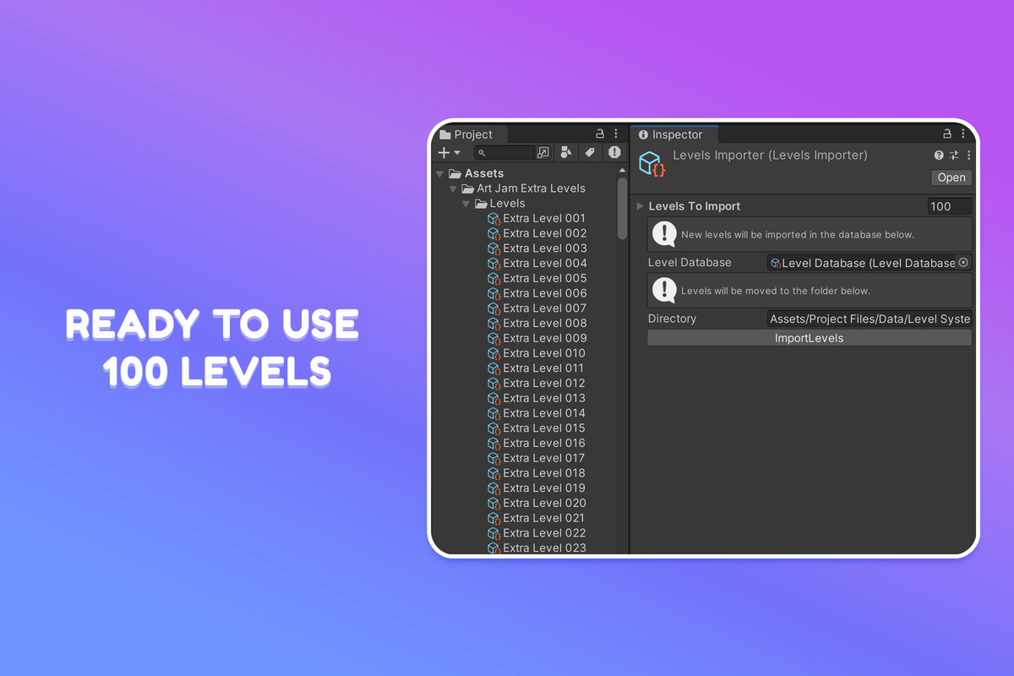Click the Level Database object picker circle
Image resolution: width=1014 pixels, height=676 pixels.
coord(963,263)
